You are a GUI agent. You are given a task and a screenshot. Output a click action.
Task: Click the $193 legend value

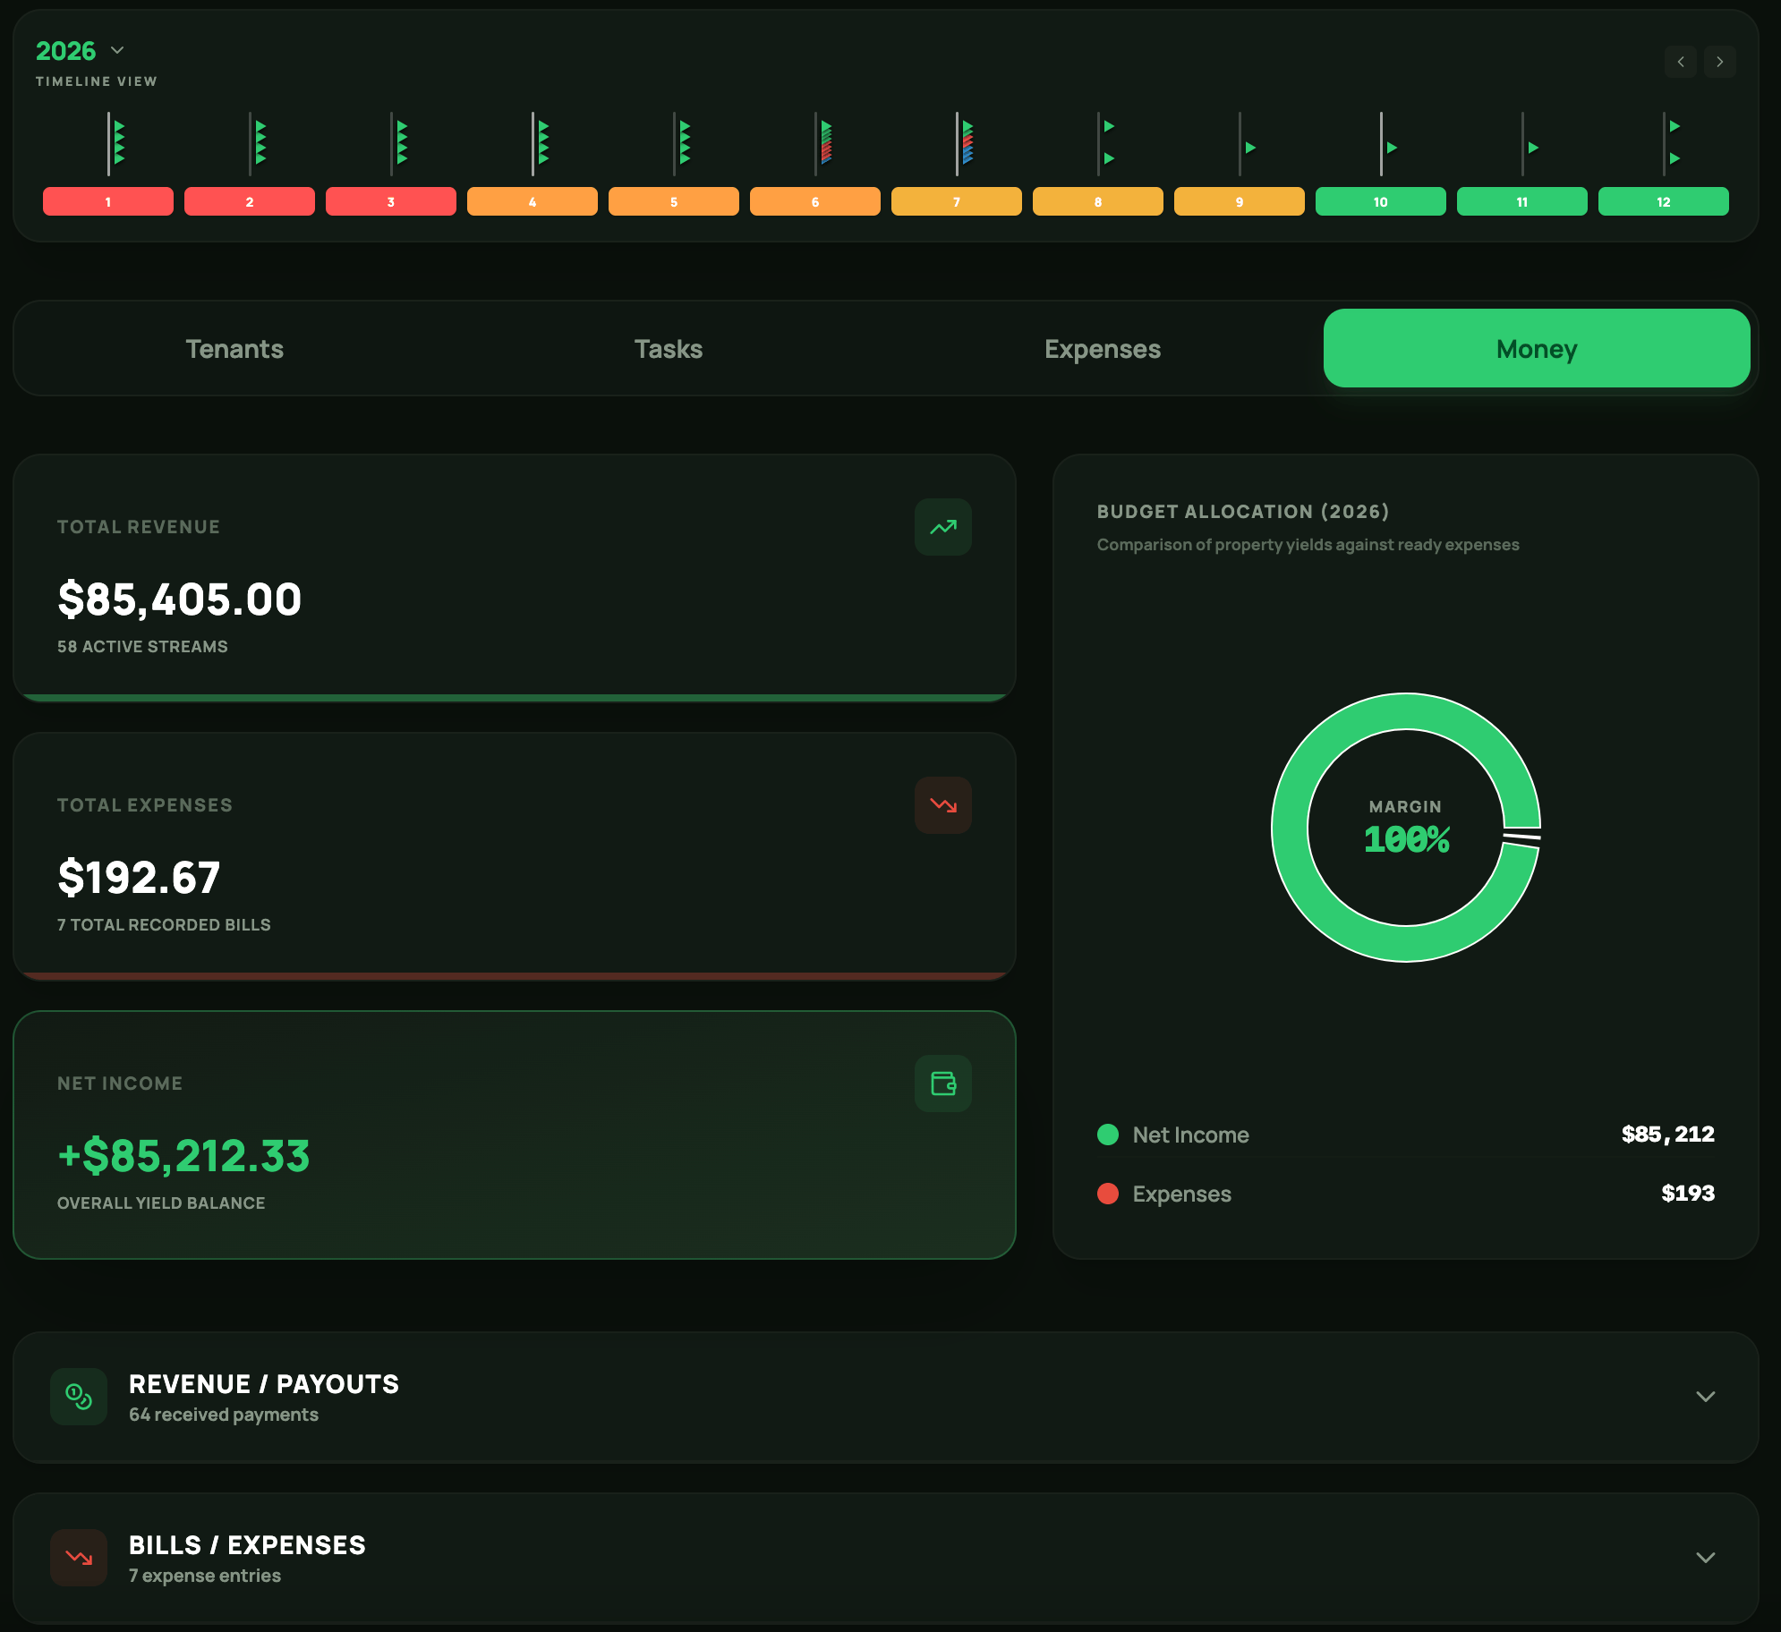pyautogui.click(x=1688, y=1194)
